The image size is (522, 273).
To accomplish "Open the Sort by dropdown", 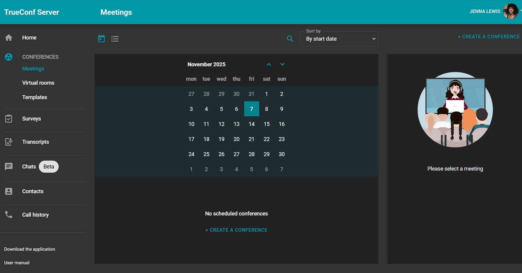I will [x=339, y=39].
